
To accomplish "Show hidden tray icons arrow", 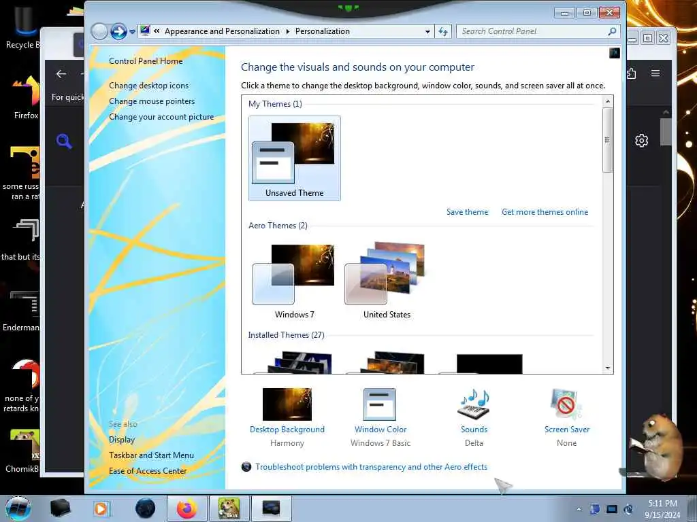I will (x=579, y=510).
